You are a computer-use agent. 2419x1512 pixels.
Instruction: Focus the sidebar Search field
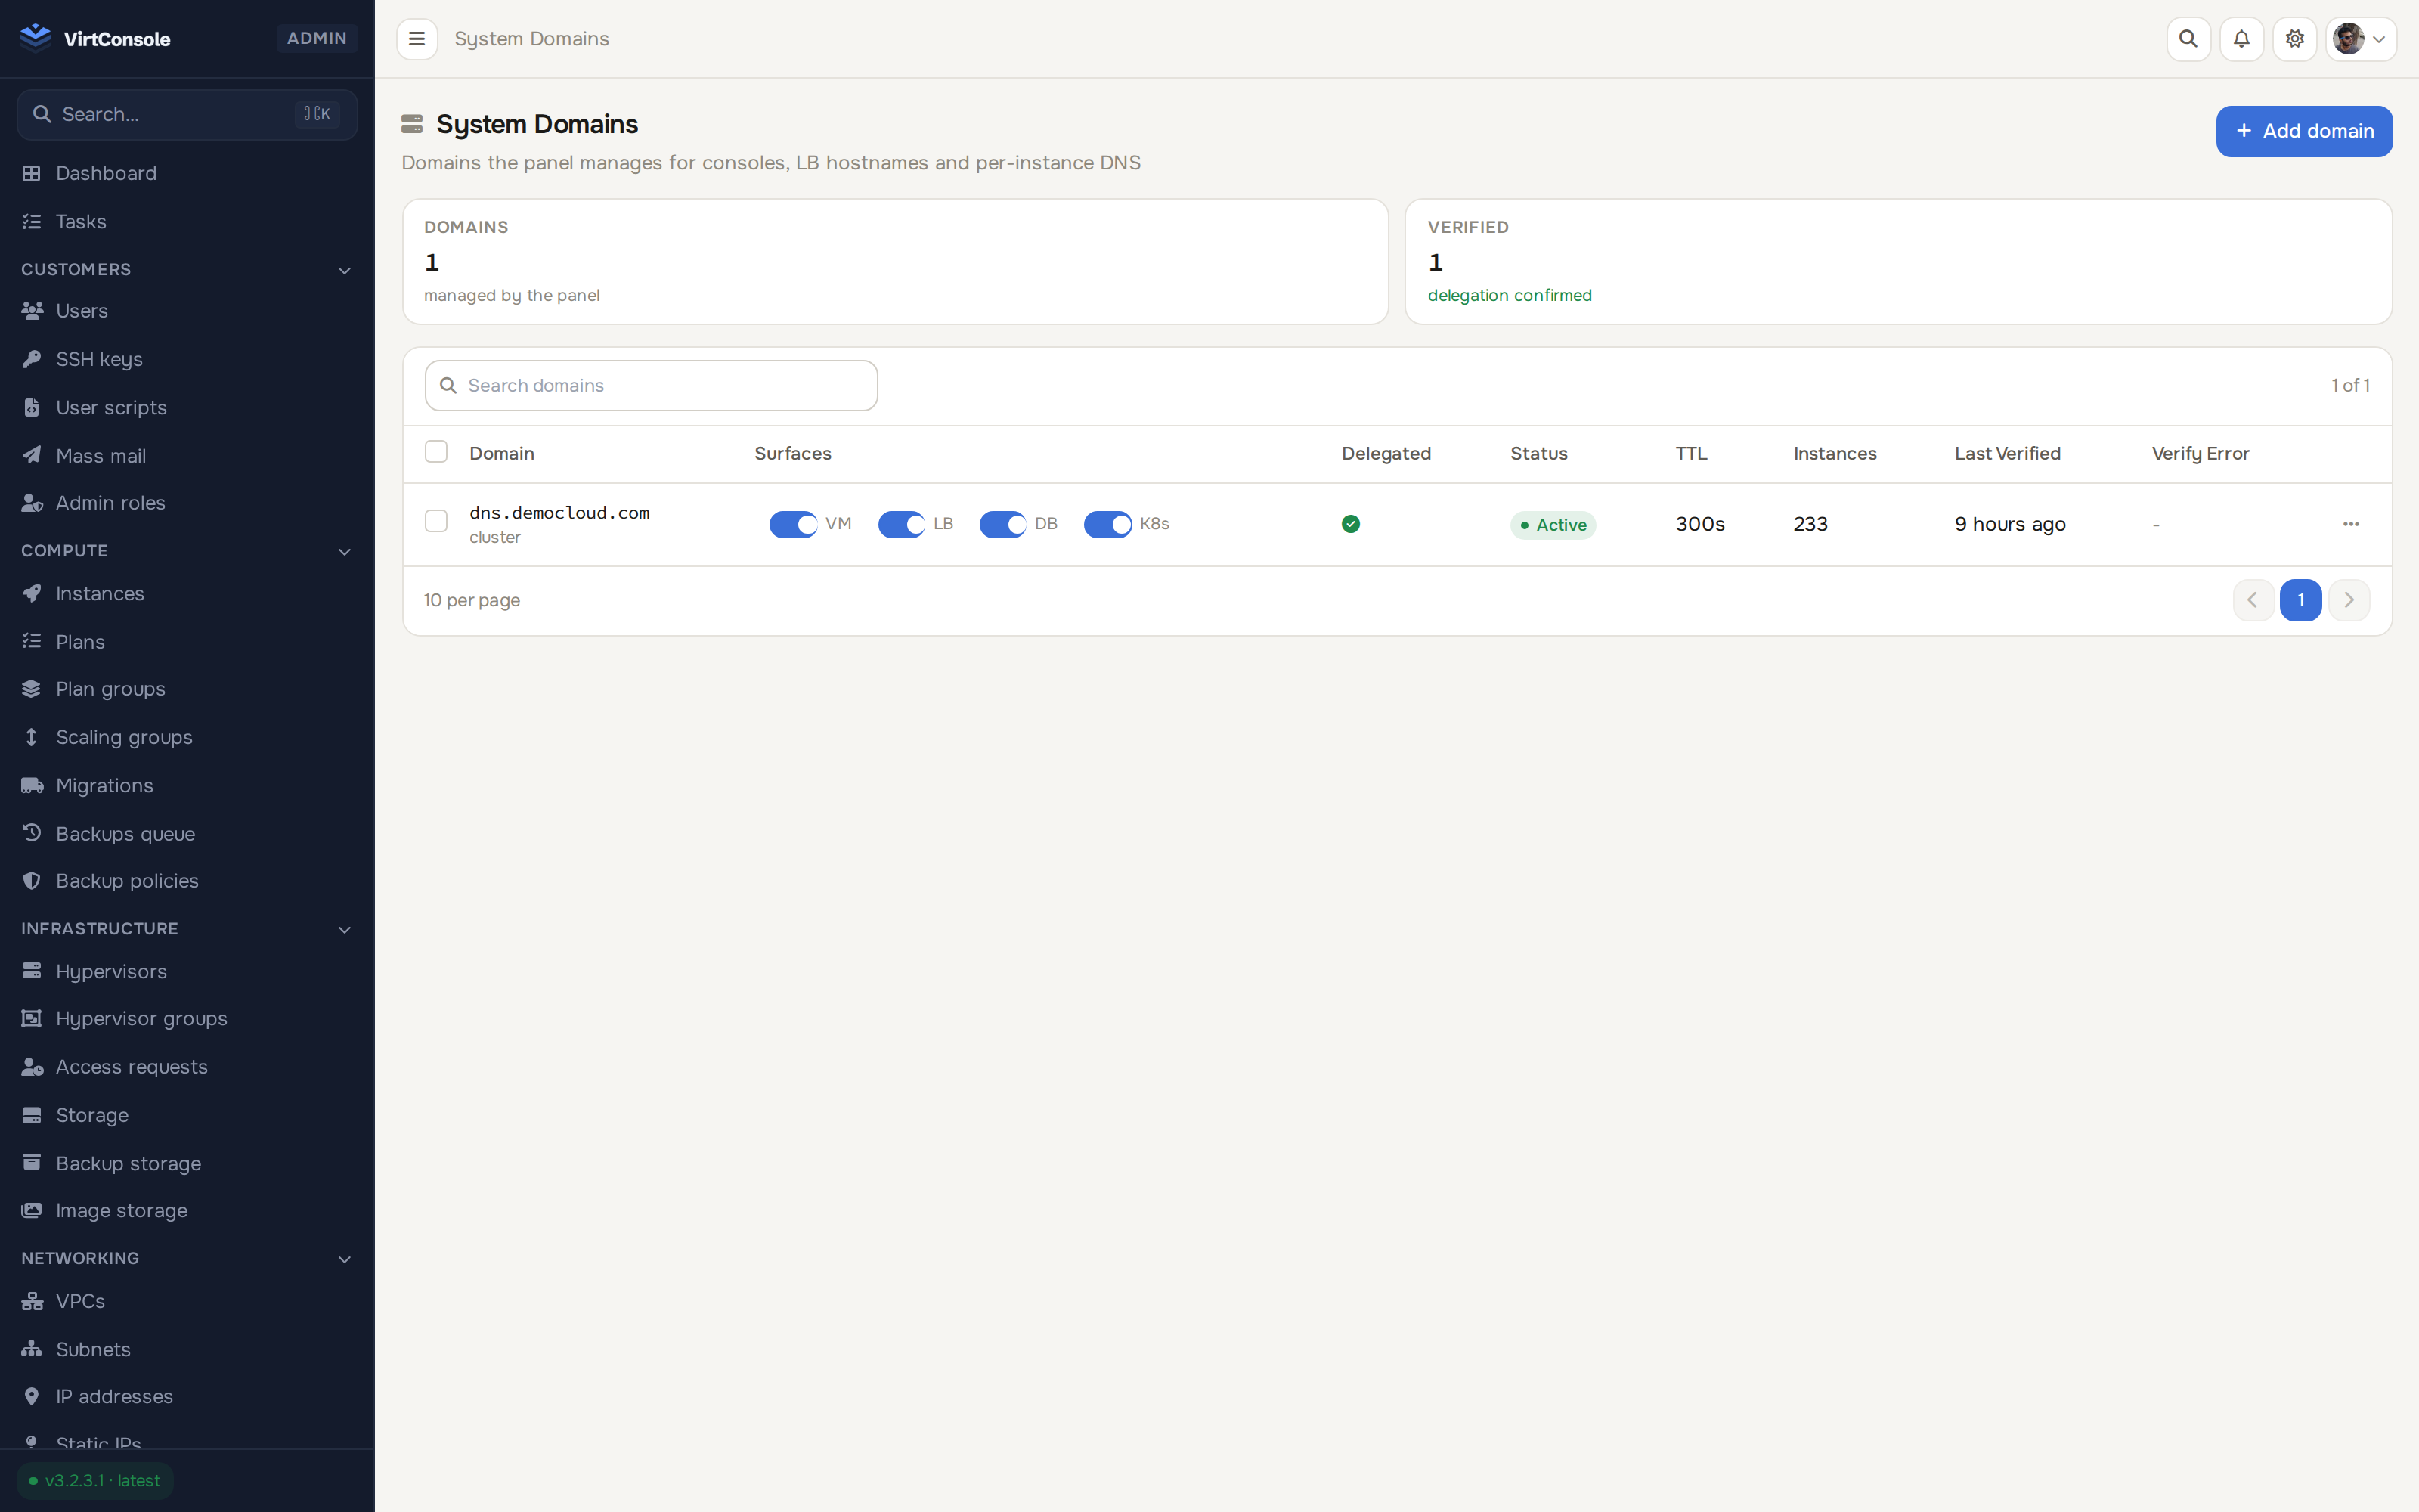[x=187, y=114]
